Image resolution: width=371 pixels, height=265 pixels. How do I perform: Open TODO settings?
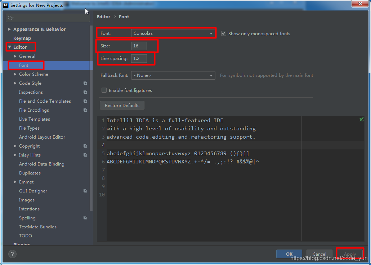(x=26, y=236)
